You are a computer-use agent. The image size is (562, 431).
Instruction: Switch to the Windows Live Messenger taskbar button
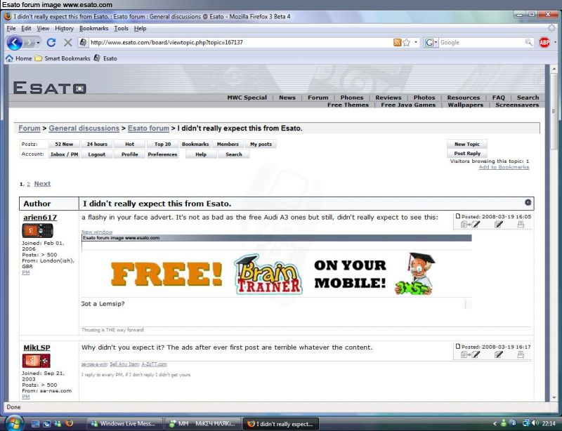124,423
